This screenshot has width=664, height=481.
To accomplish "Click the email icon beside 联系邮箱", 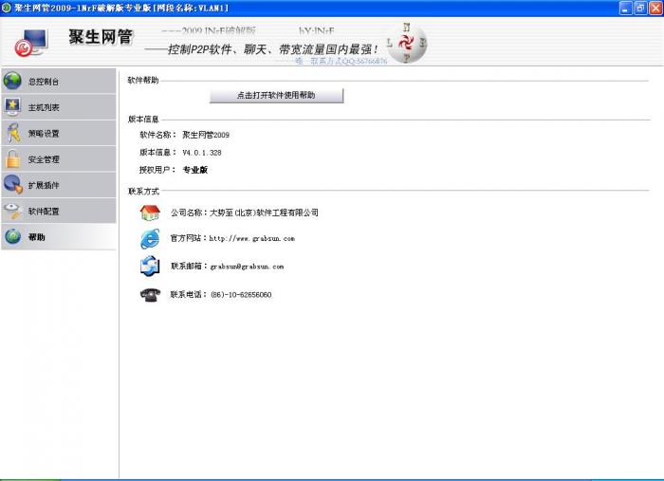I will (x=150, y=267).
